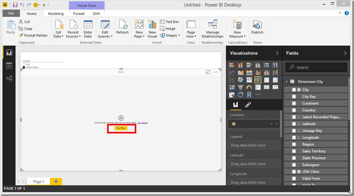The height and width of the screenshot is (196, 354).
Task: Click the Fix This button
Action: coord(121,128)
